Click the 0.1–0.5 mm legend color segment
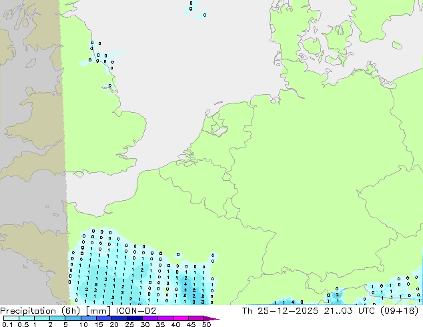The image size is (423, 327). [x=11, y=318]
